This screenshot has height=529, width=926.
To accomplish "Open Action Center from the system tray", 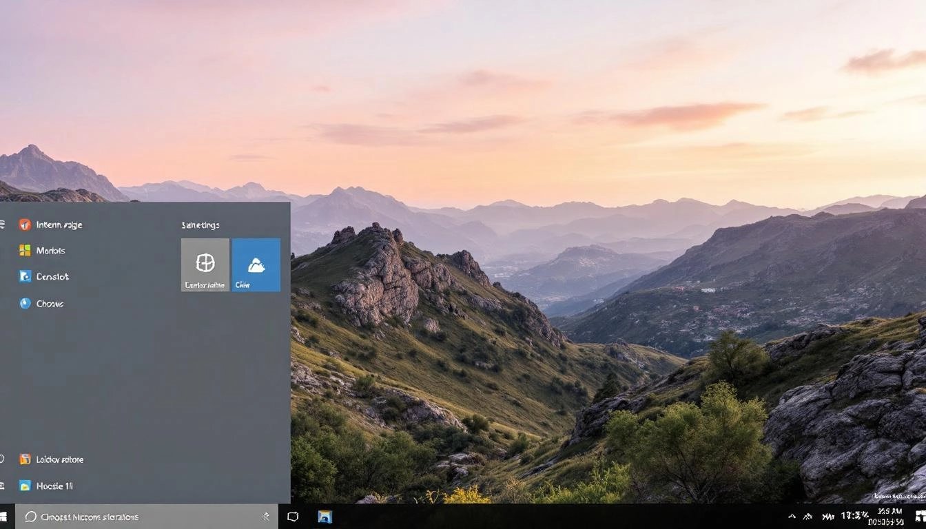I will (x=921, y=517).
